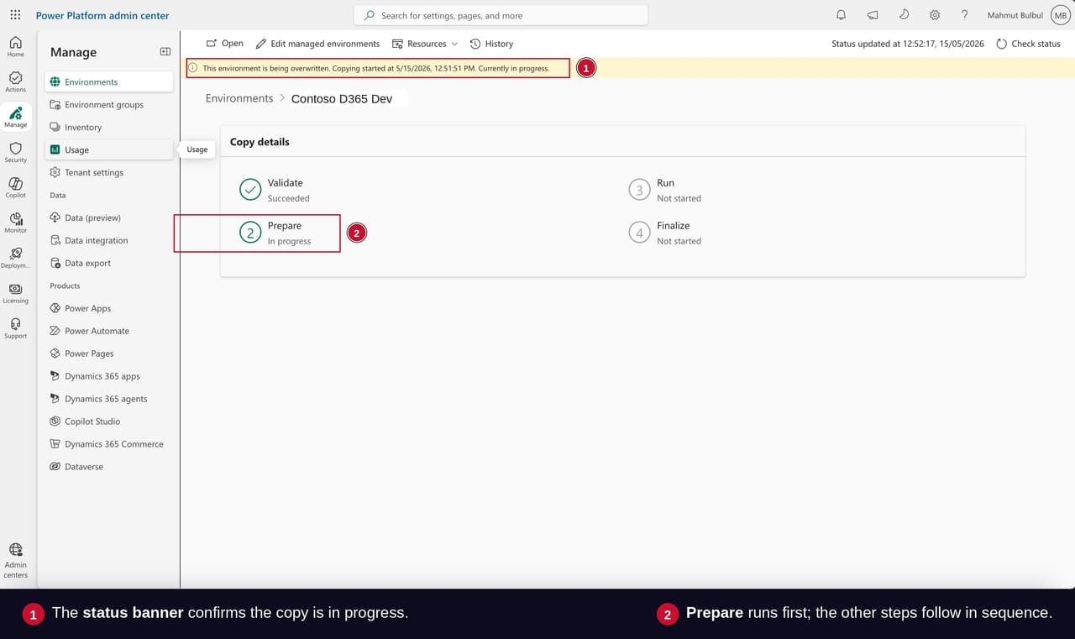The width and height of the screenshot is (1075, 639).
Task: Open MB account avatar
Action: pos(1060,15)
